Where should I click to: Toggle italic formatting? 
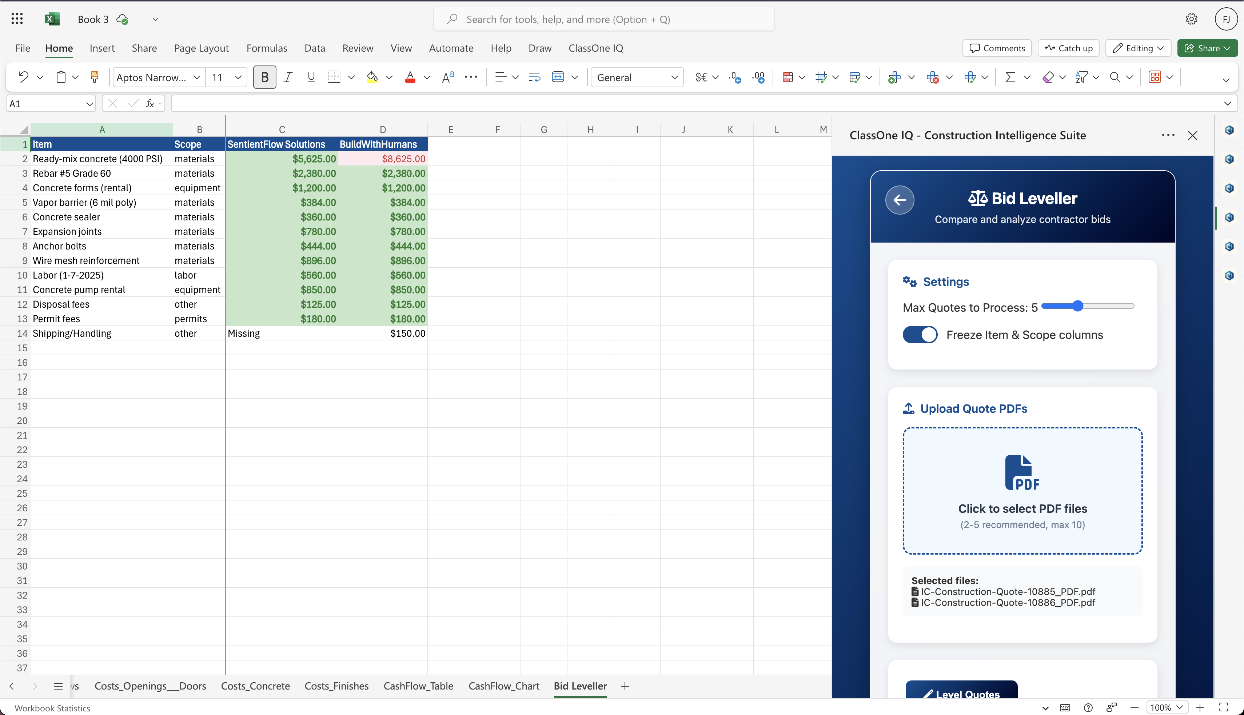288,77
